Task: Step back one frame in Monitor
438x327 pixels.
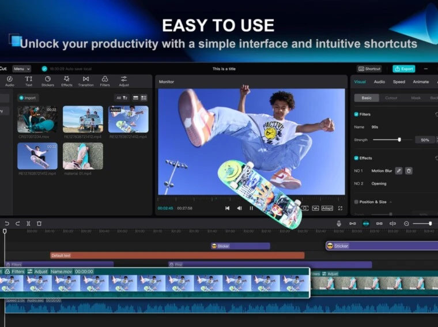Action: click(239, 208)
